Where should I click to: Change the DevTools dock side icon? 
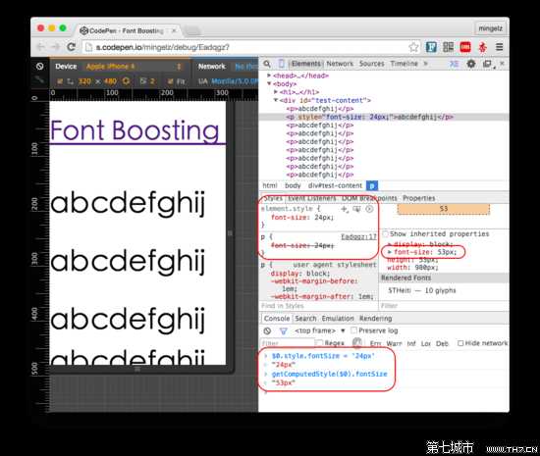(x=487, y=64)
